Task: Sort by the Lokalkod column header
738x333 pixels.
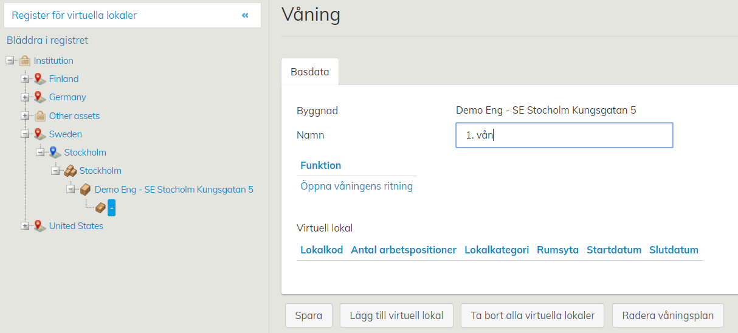Action: 322,250
